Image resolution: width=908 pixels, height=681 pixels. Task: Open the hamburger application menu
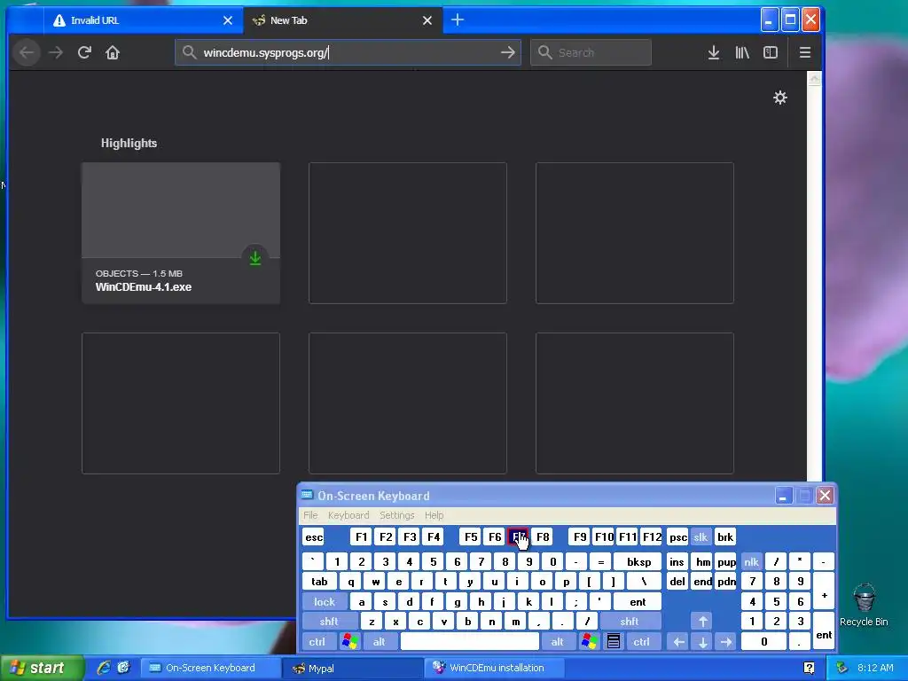tap(805, 52)
